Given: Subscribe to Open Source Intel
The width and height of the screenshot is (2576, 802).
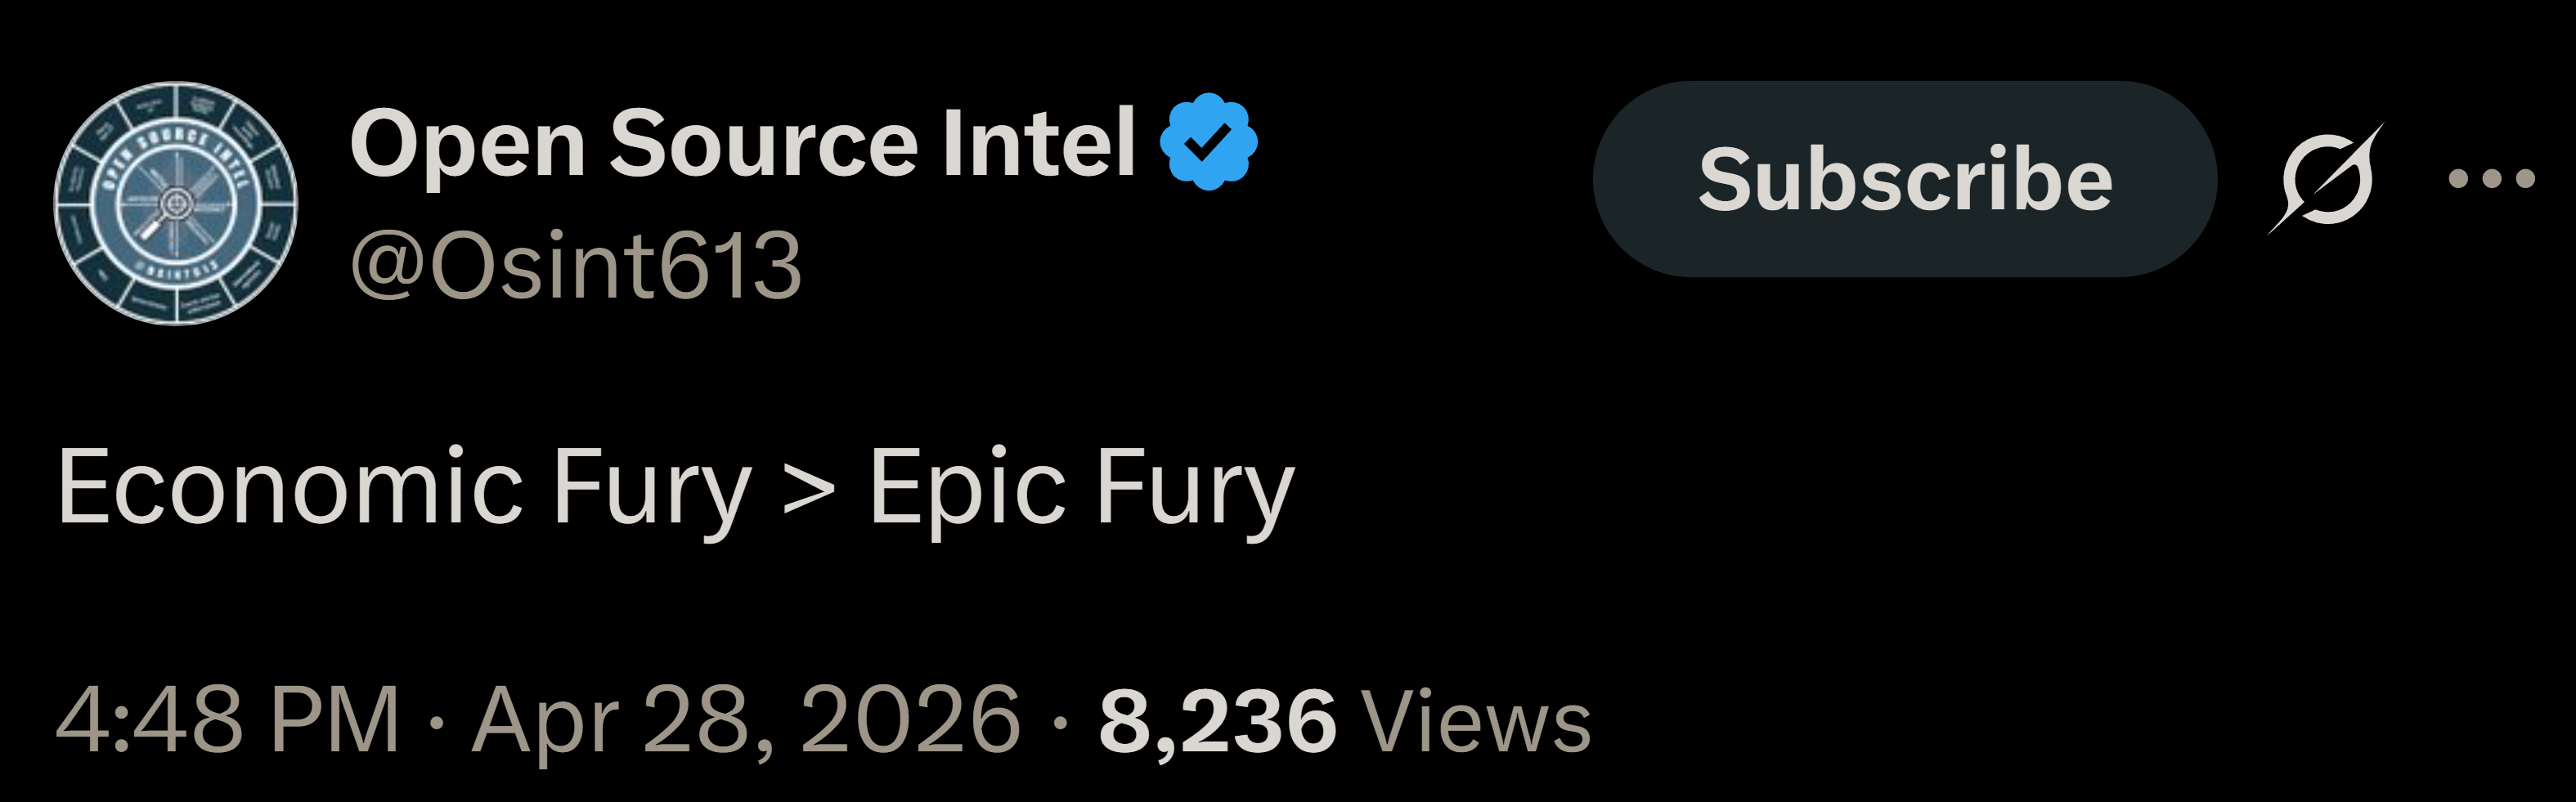Looking at the screenshot, I should coord(1904,179).
